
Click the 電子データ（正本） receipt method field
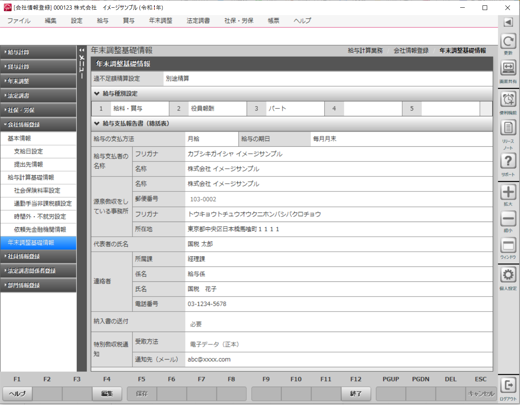pos(339,342)
